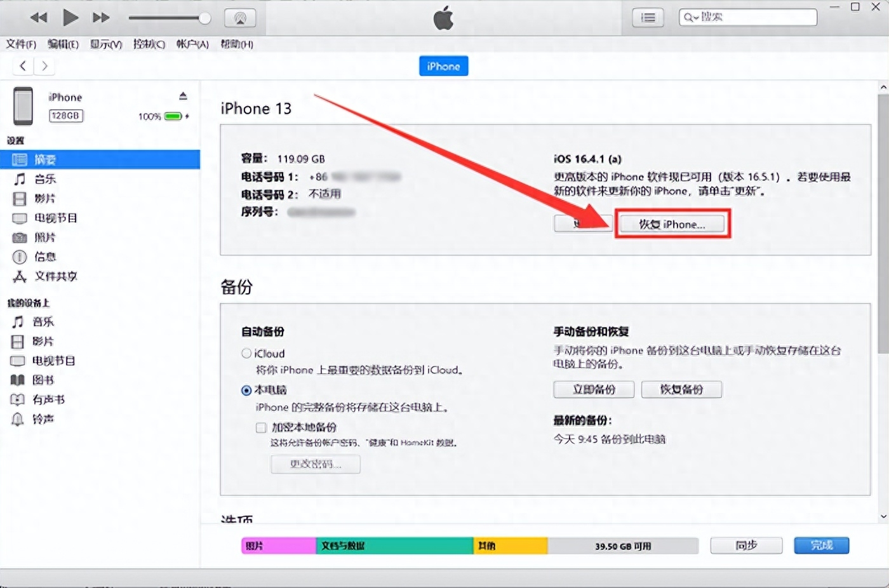Open the 帮助(H) menu

coord(236,44)
